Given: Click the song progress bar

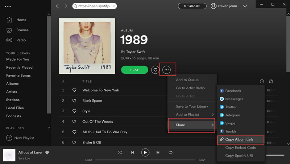Looking at the screenshot, I should pos(145,160).
